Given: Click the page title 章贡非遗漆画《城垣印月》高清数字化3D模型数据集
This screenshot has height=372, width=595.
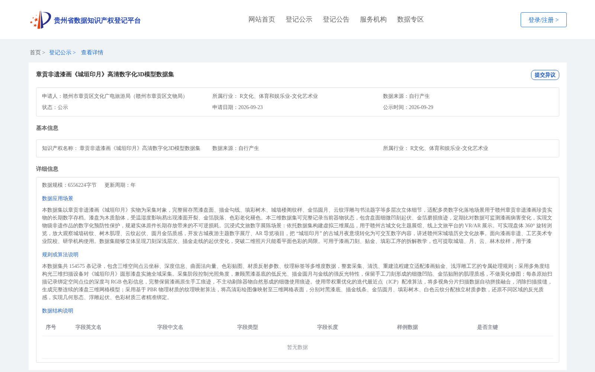Looking at the screenshot, I should pos(105,74).
